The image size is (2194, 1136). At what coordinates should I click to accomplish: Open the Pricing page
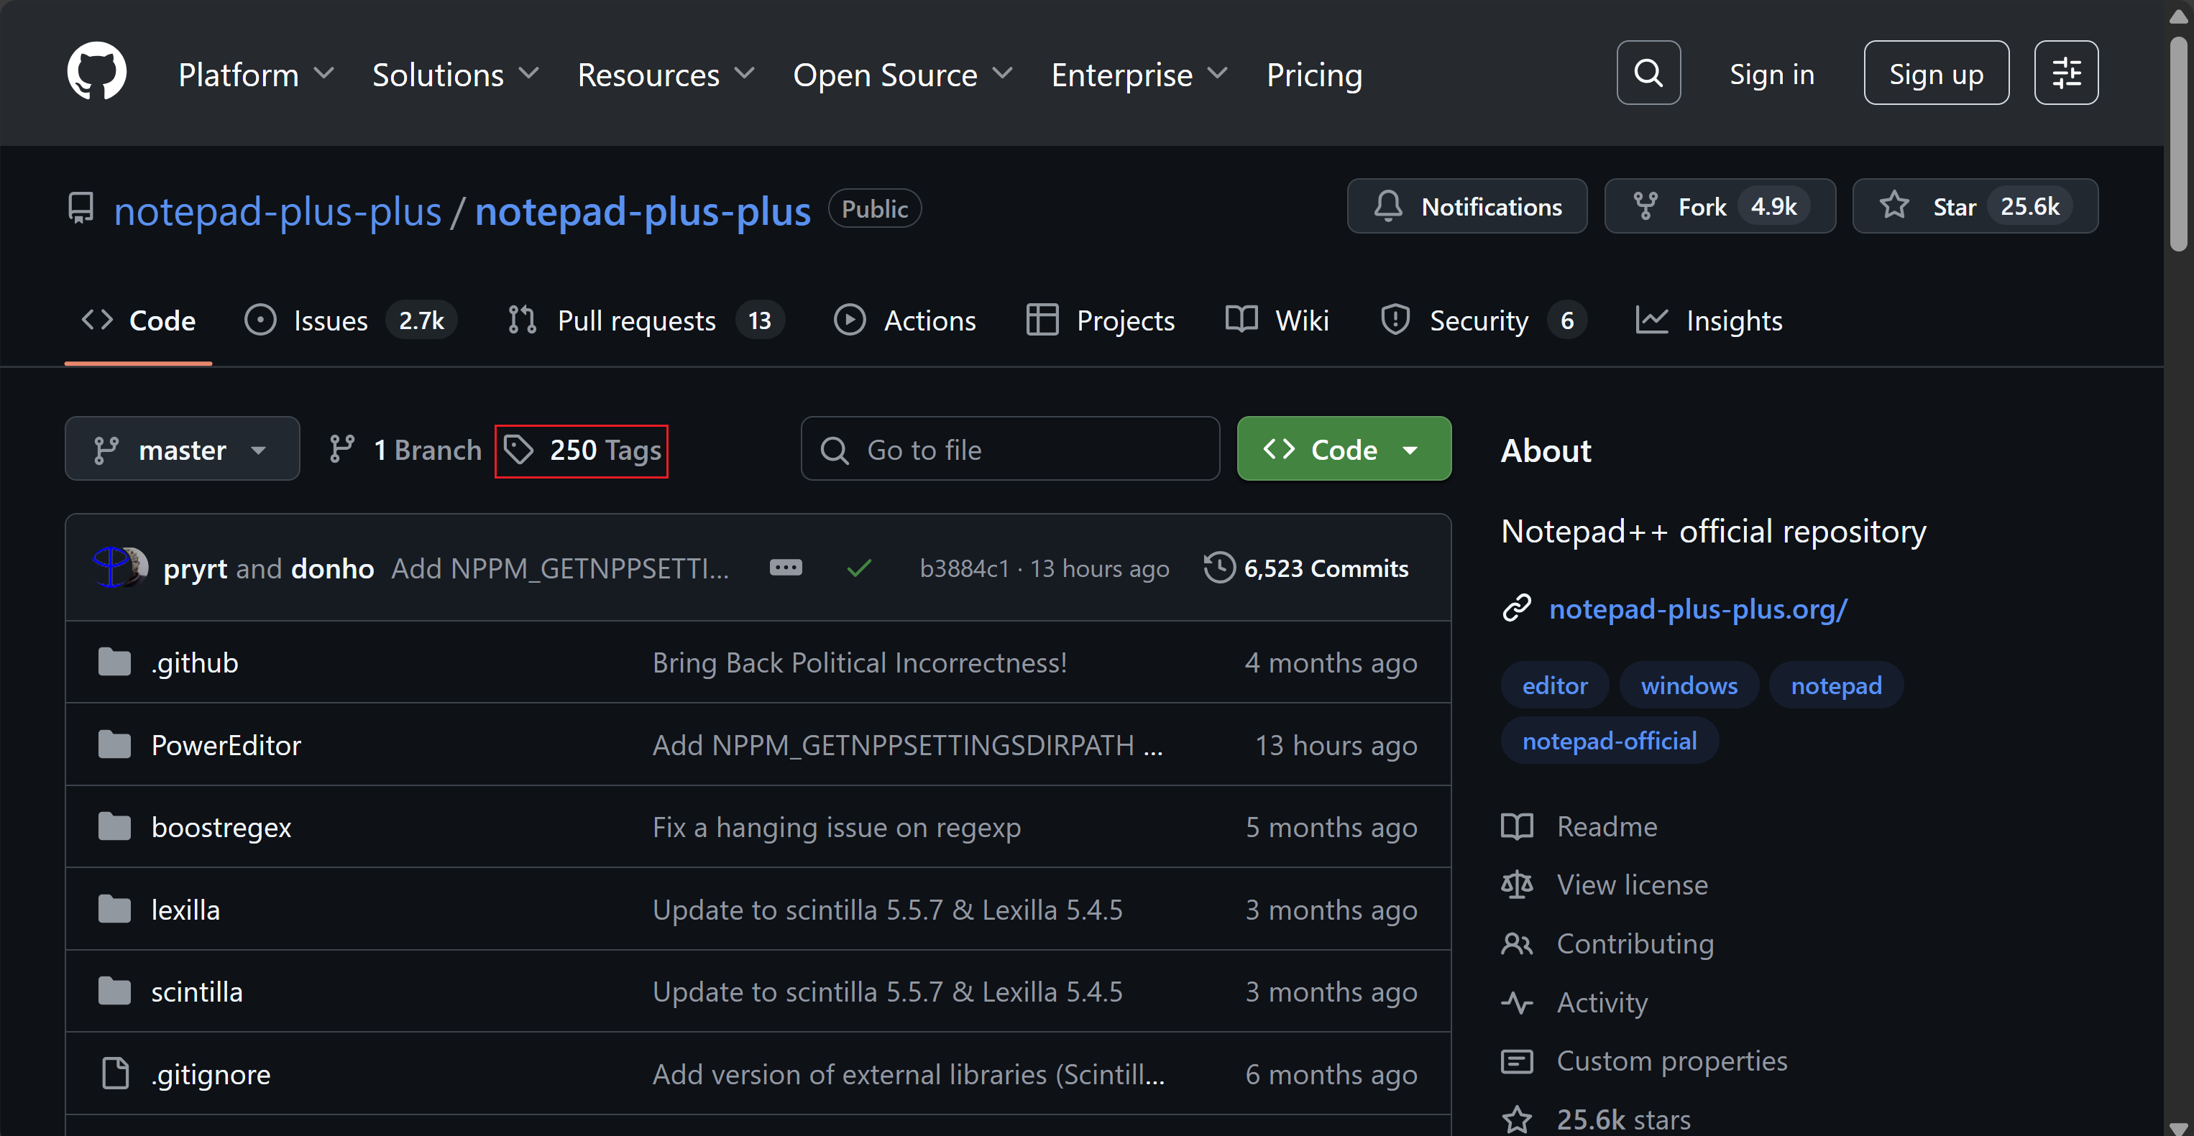click(1314, 75)
